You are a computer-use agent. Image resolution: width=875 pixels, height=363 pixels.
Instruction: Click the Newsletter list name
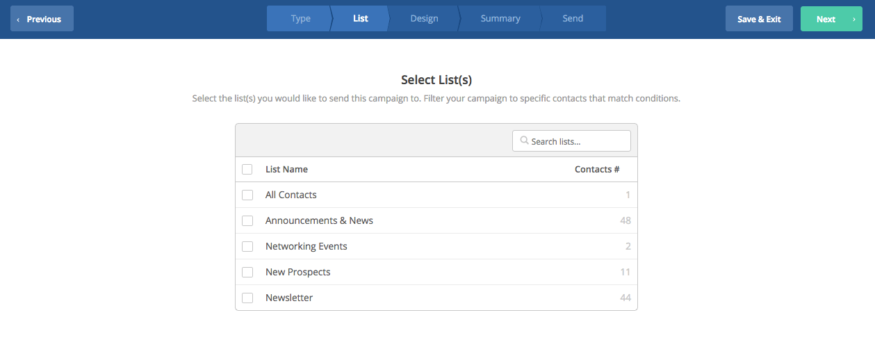289,298
